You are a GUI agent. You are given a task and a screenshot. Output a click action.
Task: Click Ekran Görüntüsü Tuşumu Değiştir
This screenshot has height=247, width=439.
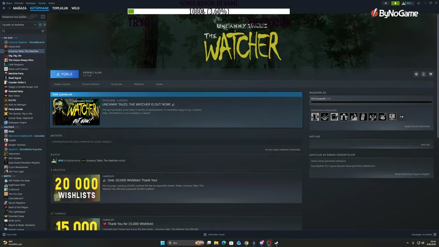(x=412, y=174)
